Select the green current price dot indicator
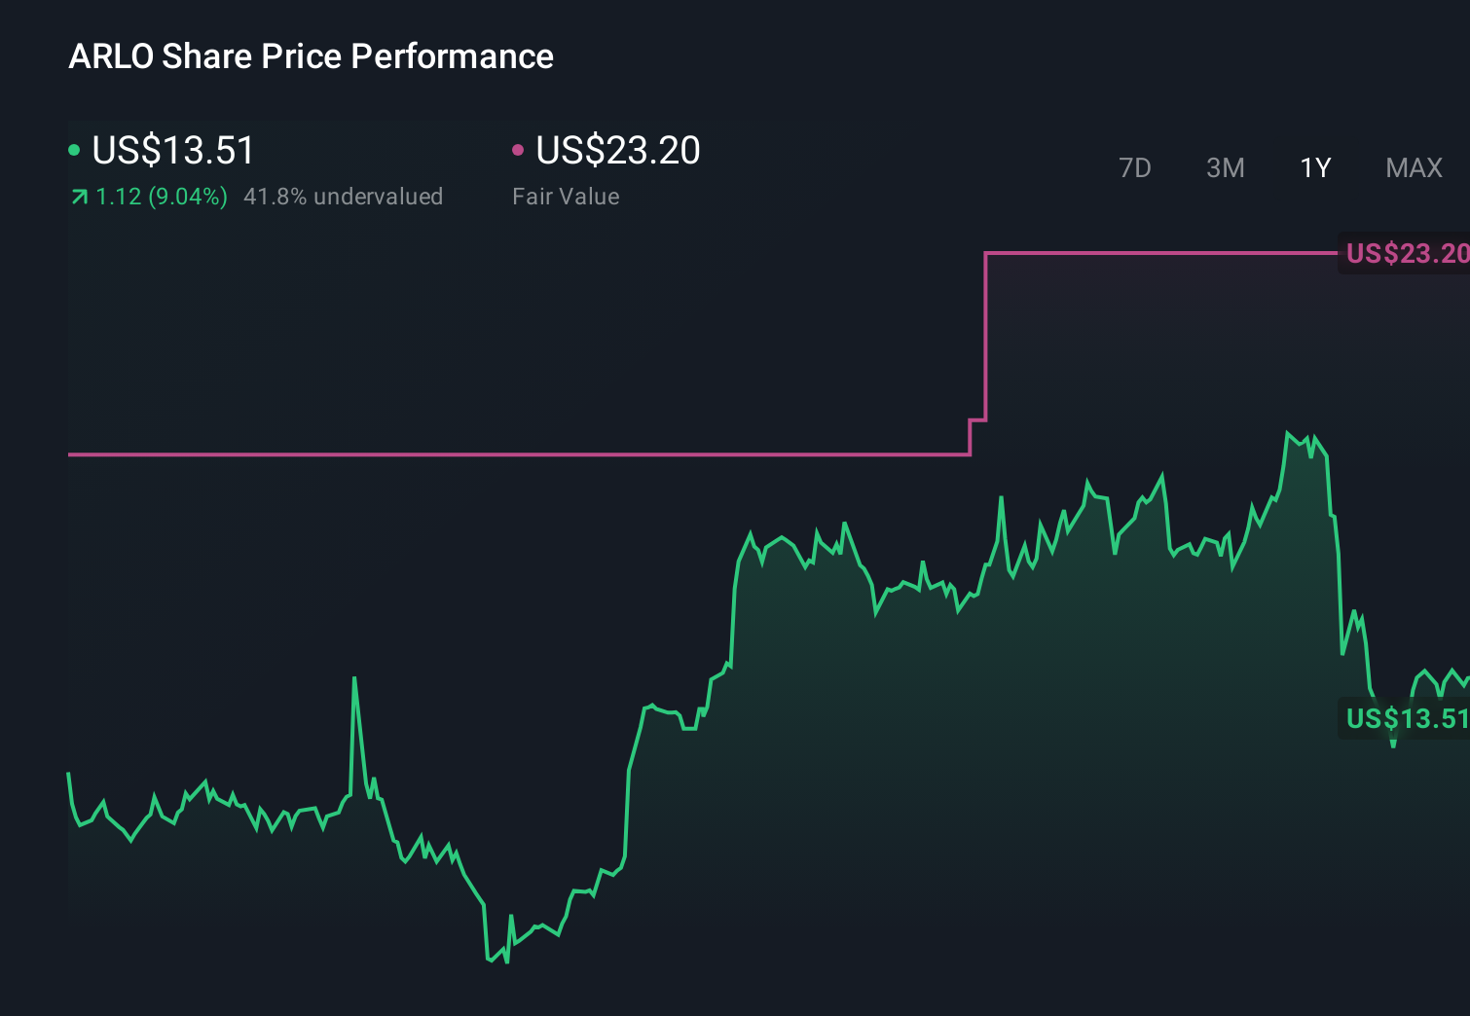 [x=74, y=149]
